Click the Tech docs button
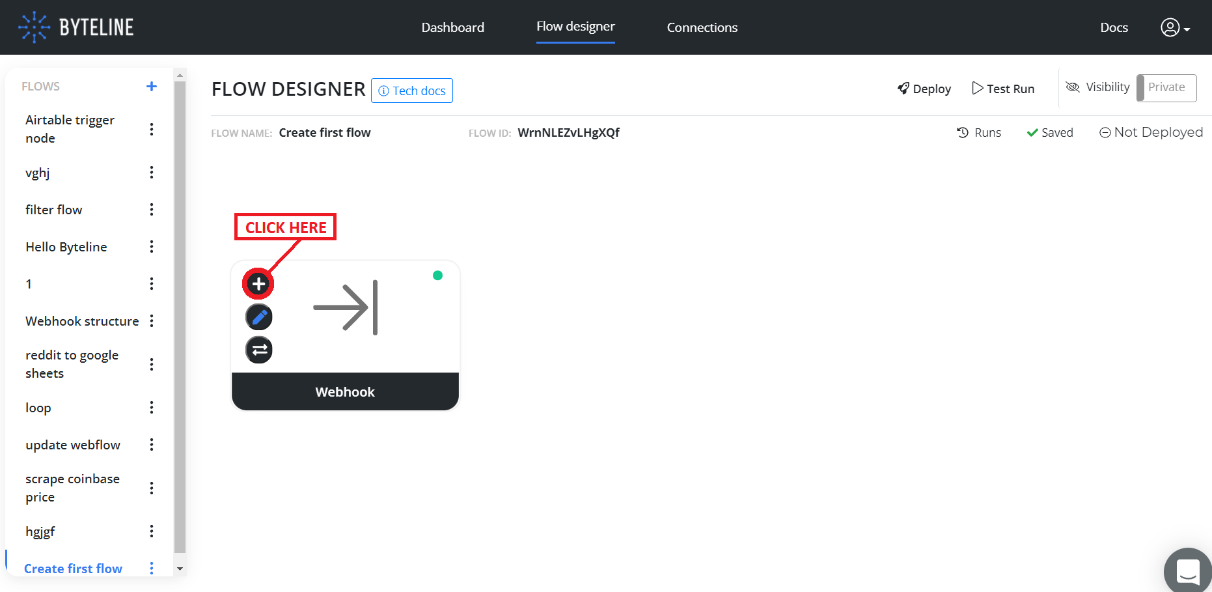This screenshot has height=592, width=1212. tap(412, 91)
